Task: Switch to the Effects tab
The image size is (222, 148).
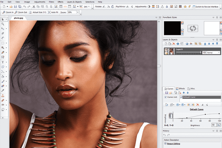Action: (182, 89)
